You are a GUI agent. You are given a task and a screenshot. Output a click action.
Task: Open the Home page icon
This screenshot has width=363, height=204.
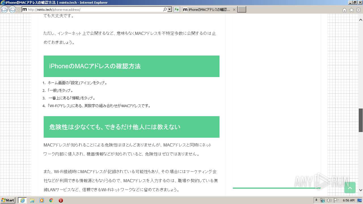point(344,10)
